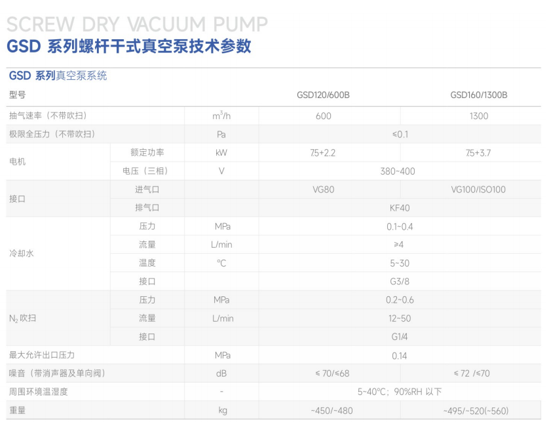Click the dB noise unit cell
549x429 pixels.
point(221,373)
